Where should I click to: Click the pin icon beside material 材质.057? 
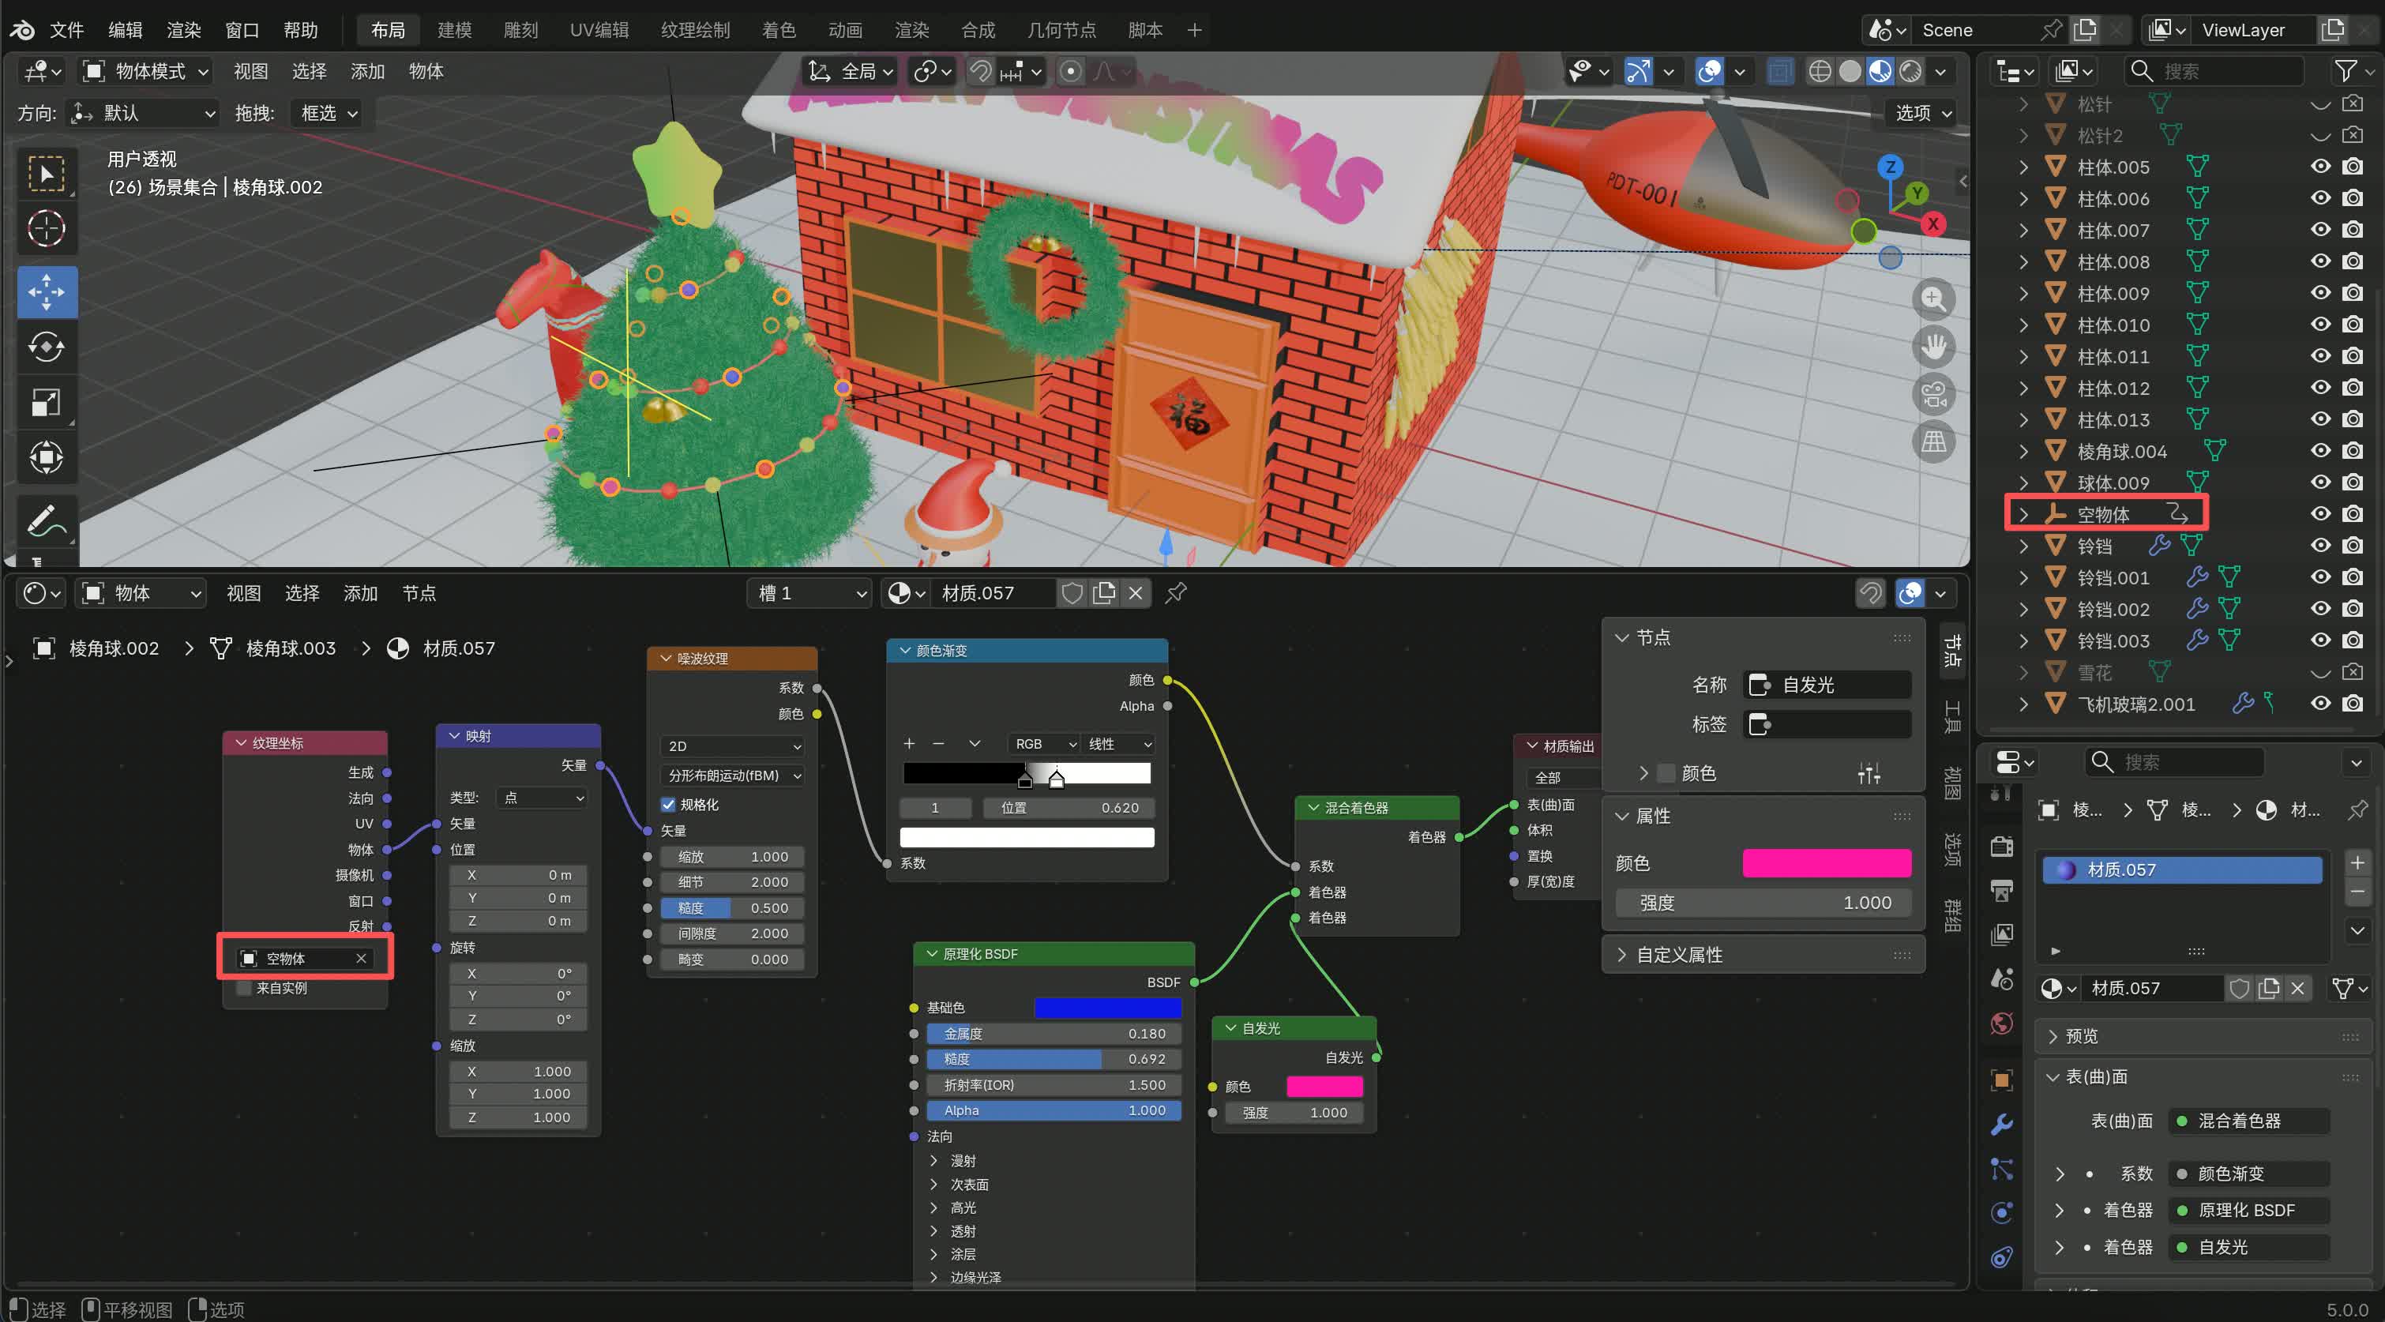click(x=1176, y=592)
